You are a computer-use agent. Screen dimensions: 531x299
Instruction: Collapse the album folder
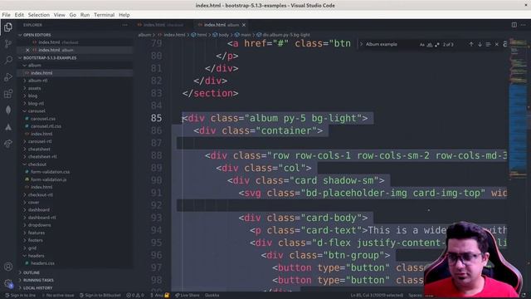[34, 66]
